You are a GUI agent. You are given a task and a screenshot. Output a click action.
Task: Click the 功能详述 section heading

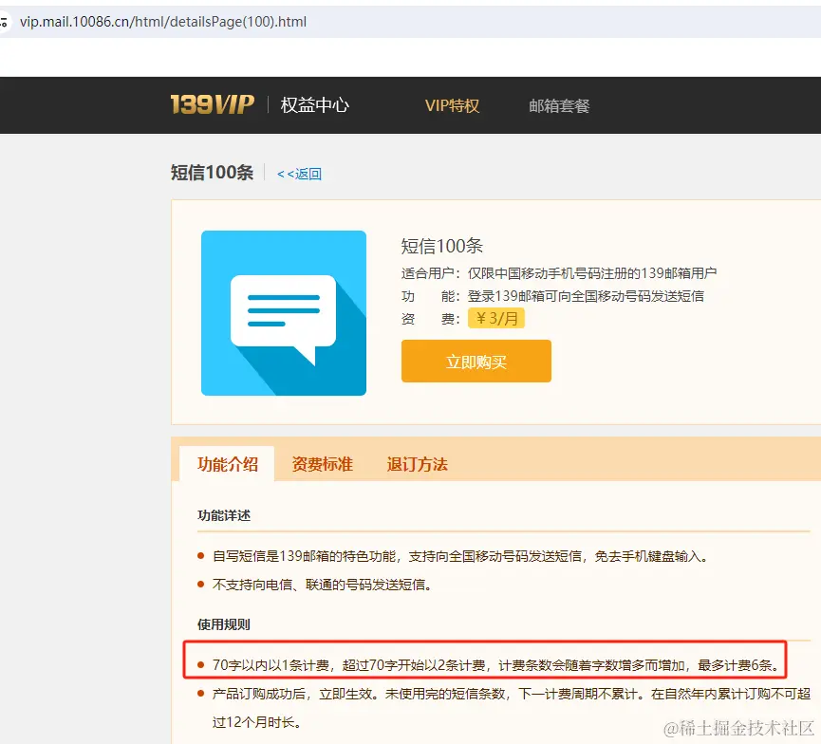point(224,515)
